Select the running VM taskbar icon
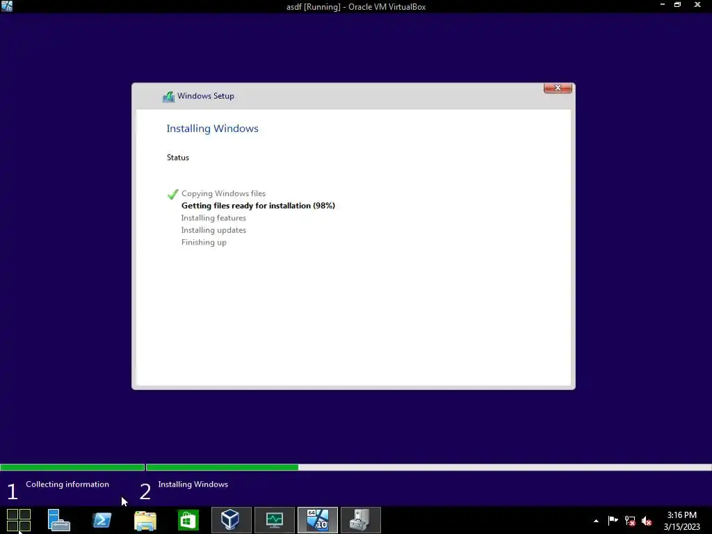712x534 pixels. click(317, 520)
